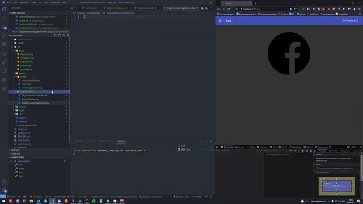Screen dimensions: 363x204
Task: Open the Extensions view in the activity bar
Action: [x=4, y=62]
